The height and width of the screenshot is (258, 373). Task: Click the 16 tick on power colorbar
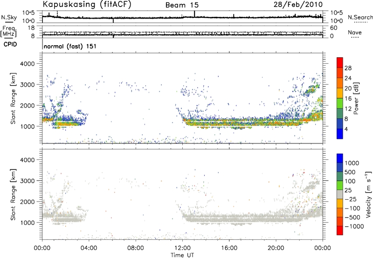point(348,99)
